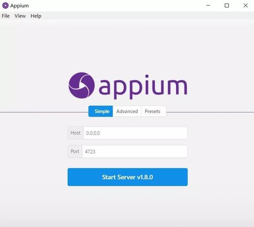Screen dimensions: 254x227
Task: Click the Appium icon in the title bar
Action: [x=5, y=6]
